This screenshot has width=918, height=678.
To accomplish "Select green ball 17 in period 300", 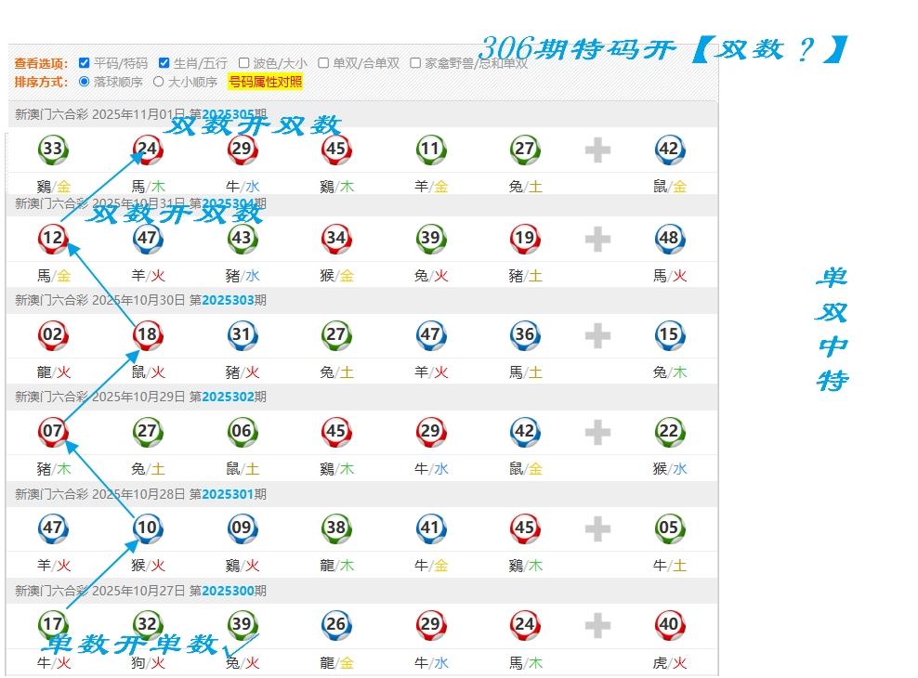I will (x=53, y=624).
